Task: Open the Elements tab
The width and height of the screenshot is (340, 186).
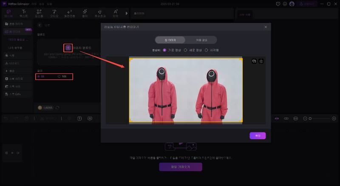Action: click(39, 14)
